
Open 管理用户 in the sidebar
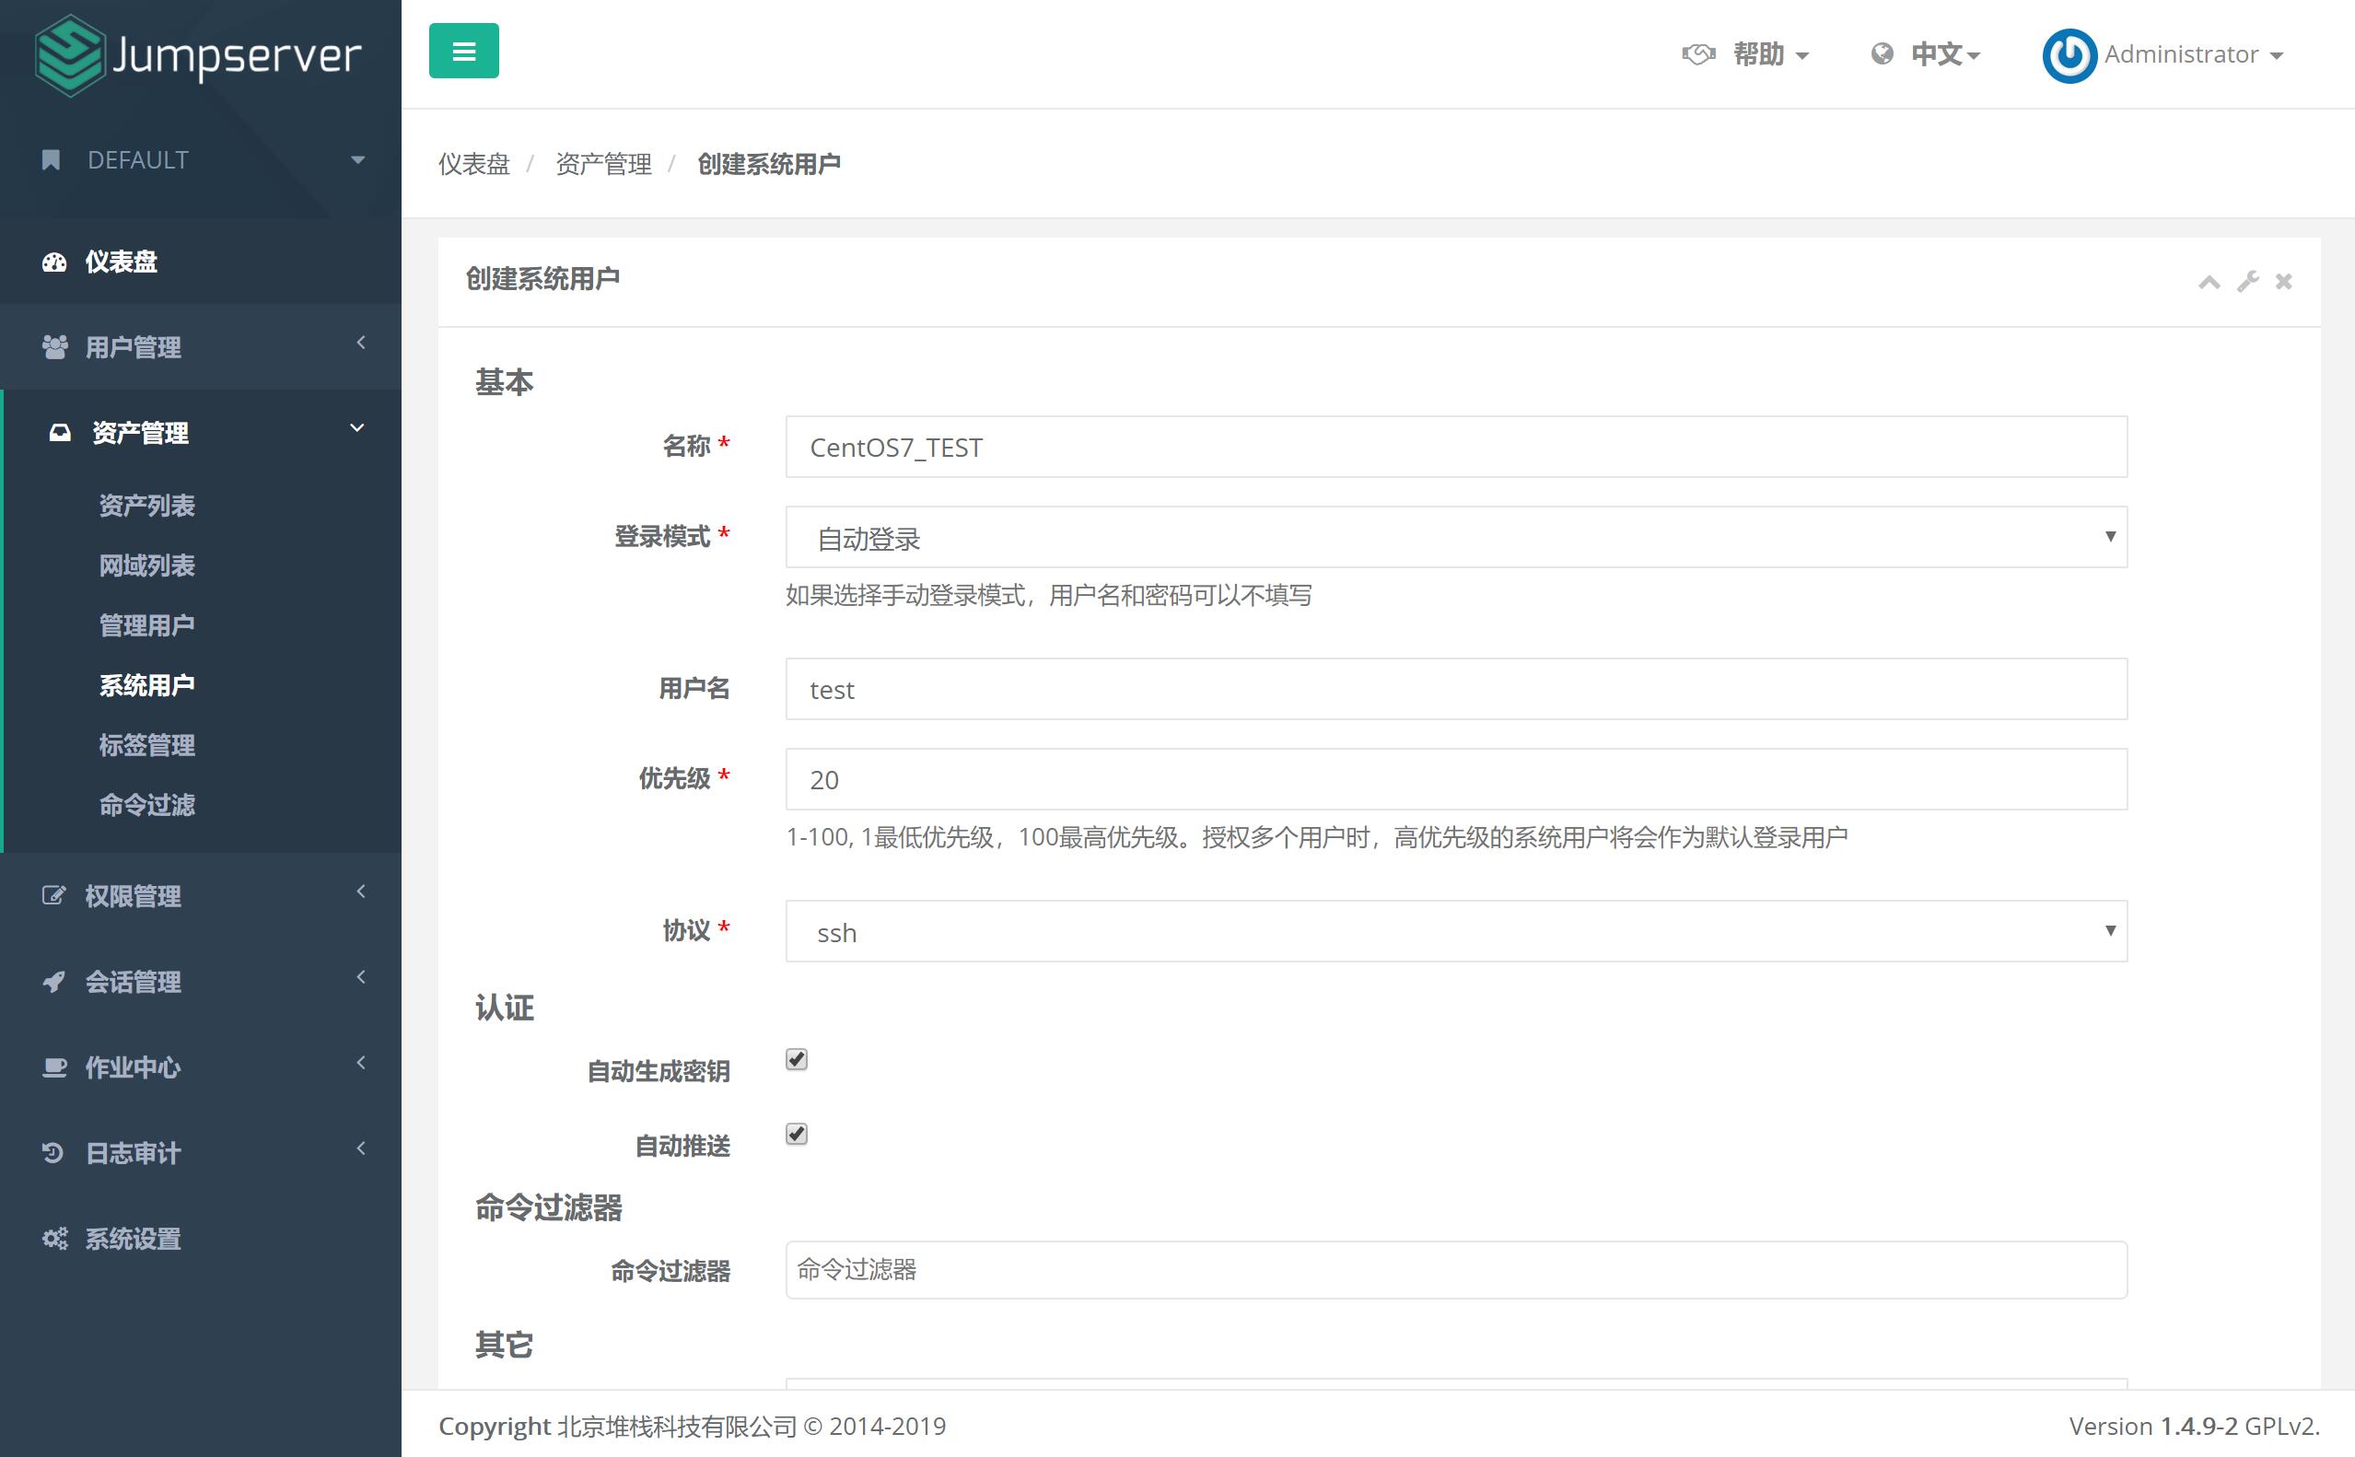[x=147, y=625]
